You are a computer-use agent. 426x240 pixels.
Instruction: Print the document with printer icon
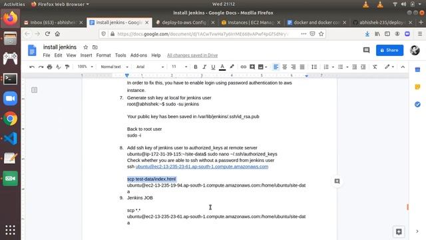coord(49,67)
